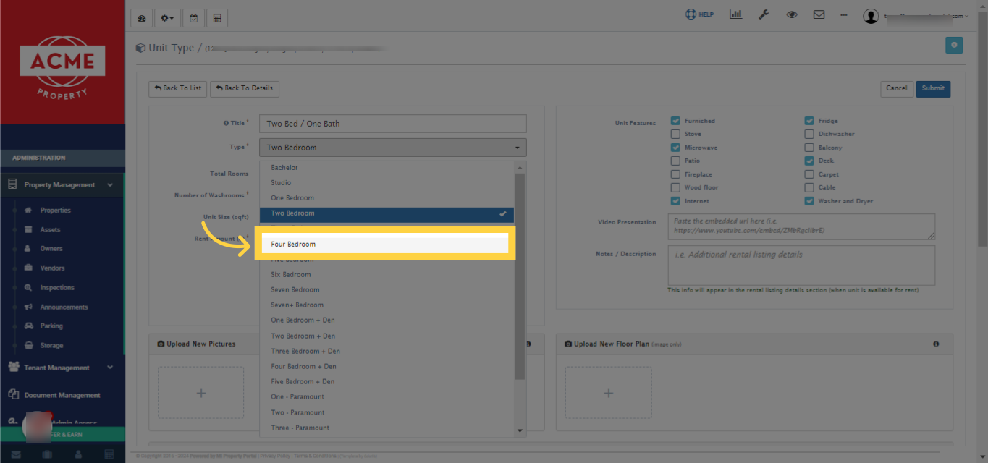Open the Help lifebuoy link
Screen dimensions: 988x463
tap(699, 14)
